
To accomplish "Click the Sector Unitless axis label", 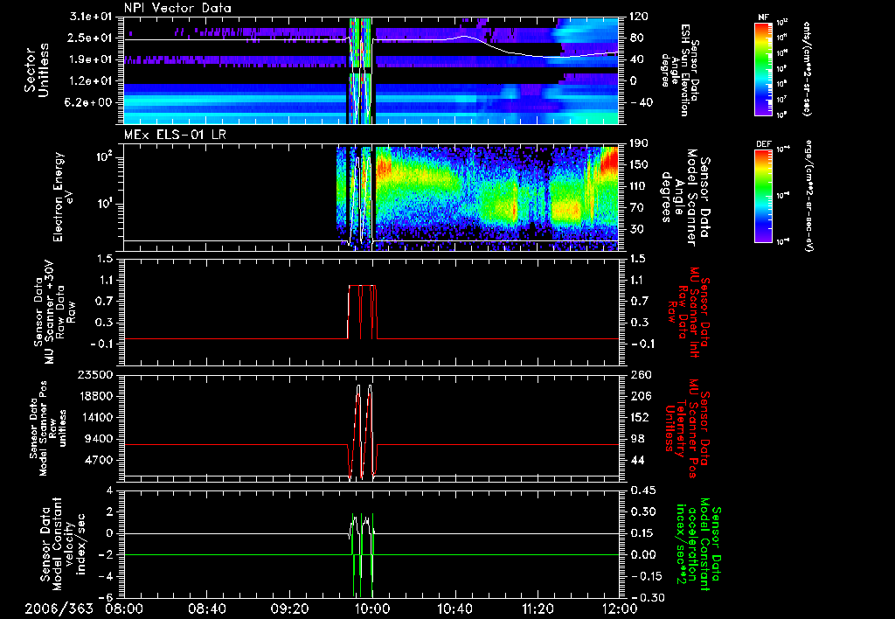I will click(36, 70).
